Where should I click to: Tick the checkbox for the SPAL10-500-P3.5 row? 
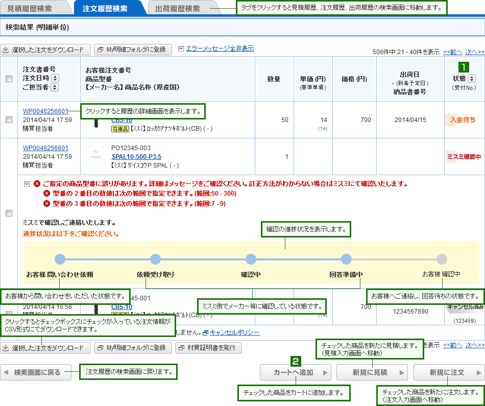pyautogui.click(x=9, y=213)
